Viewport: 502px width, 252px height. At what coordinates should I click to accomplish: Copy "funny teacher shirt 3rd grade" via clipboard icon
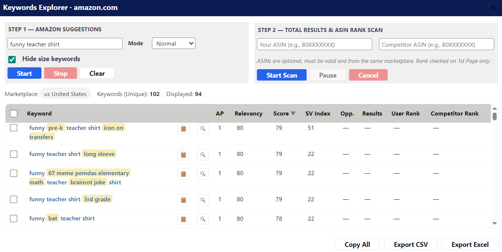point(183,200)
